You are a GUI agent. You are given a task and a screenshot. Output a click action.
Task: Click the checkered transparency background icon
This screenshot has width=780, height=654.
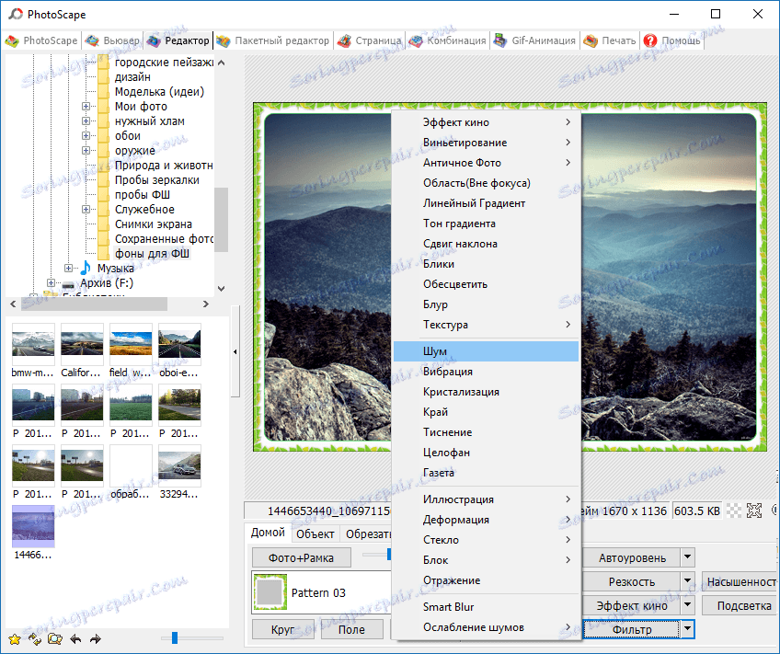point(734,511)
